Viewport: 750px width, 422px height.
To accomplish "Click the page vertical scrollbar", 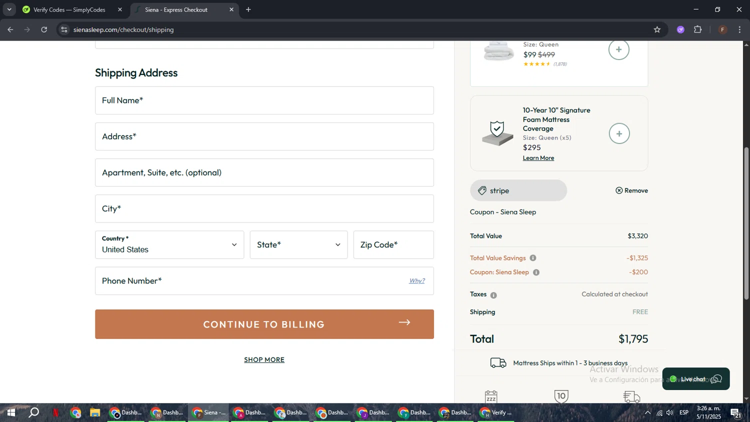I will (746, 223).
